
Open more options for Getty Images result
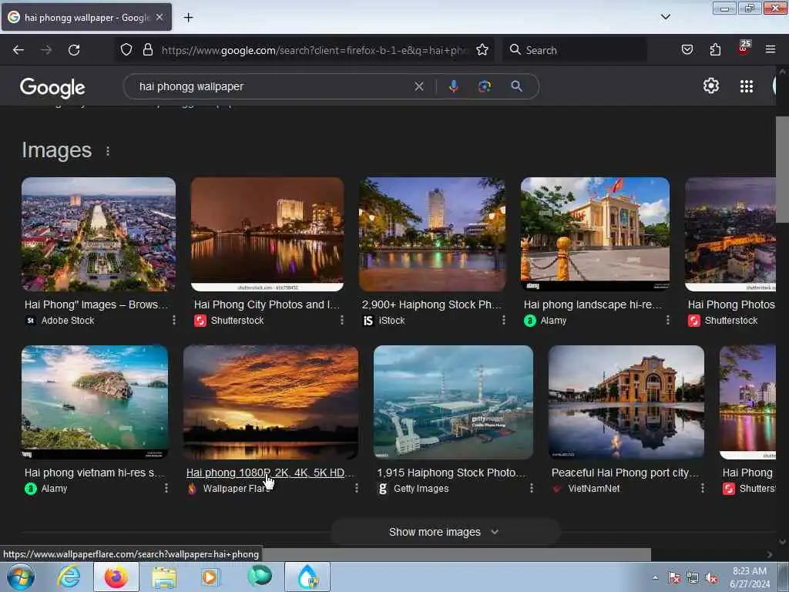click(x=532, y=488)
